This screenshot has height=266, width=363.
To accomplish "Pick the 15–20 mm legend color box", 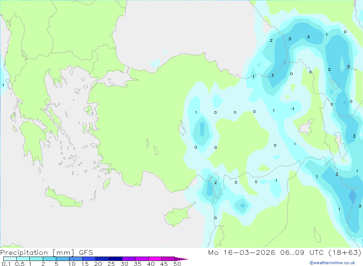I will tap(89, 259).
